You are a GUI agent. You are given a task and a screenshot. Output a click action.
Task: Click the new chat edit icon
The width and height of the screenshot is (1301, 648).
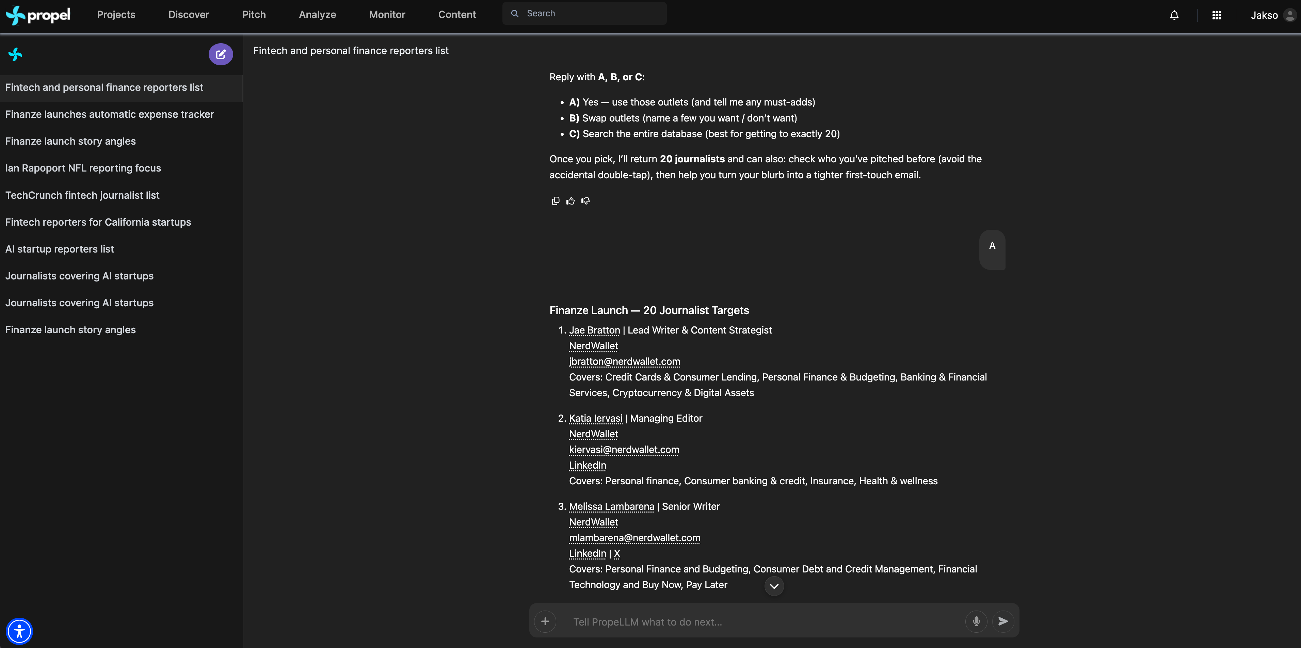coord(221,54)
